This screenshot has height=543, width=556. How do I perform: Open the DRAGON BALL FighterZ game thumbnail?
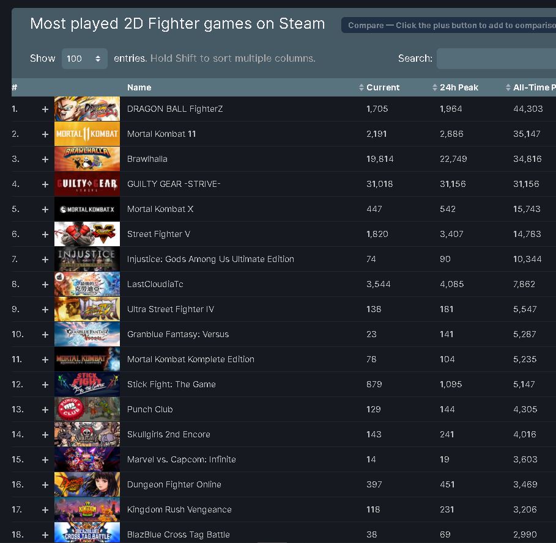[86, 108]
